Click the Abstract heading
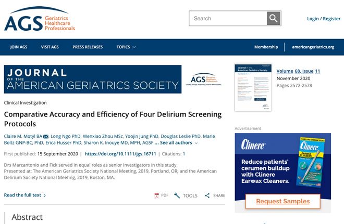The image size is (344, 224). (27, 217)
